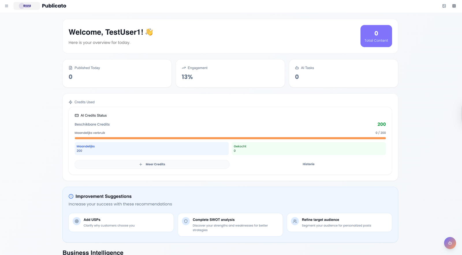
Task: Click the Improvement Suggestions info icon
Action: point(71,196)
